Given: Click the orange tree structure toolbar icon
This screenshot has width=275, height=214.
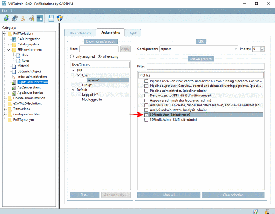Looking at the screenshot, I should pos(23,18).
